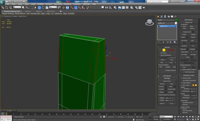Activate the Select and Move tool
This screenshot has height=121, width=200.
(x=39, y=8)
